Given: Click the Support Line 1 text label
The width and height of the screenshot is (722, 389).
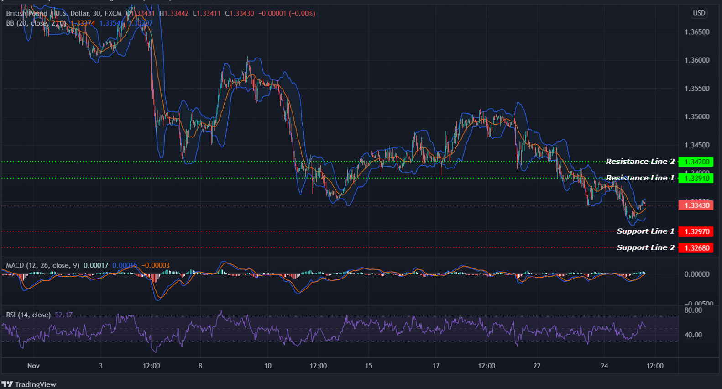Looking at the screenshot, I should (x=645, y=231).
